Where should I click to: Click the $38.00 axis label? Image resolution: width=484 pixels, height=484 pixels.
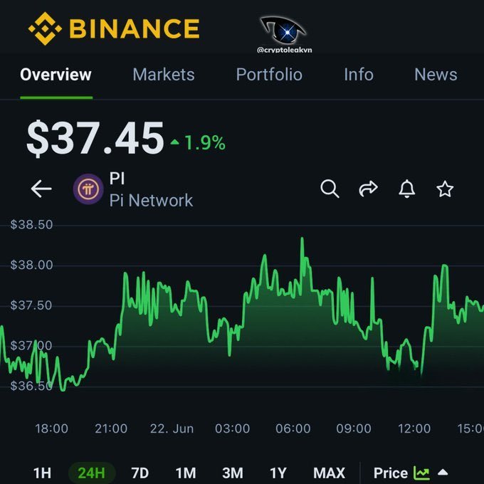31,265
